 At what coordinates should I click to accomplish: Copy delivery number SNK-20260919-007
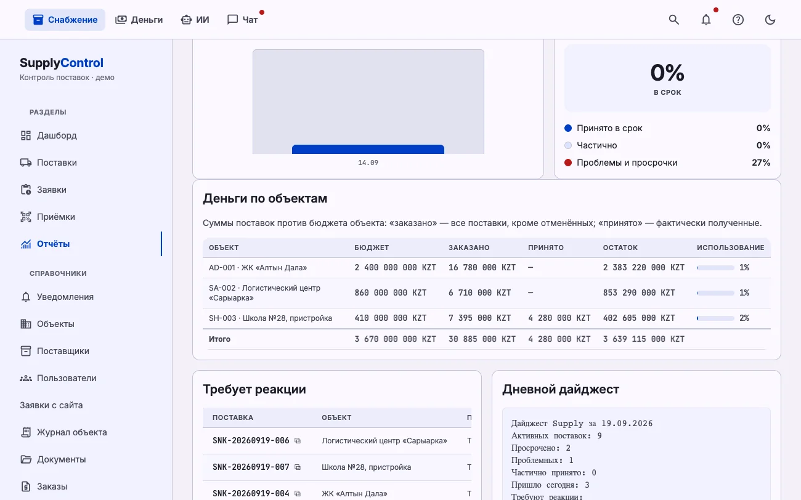[x=298, y=467]
